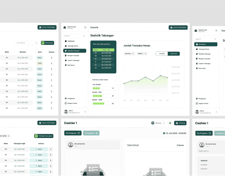The height and width of the screenshot is (176, 225).
Task: Click the Support Center info icon in the Statistik sidebar
Action: point(66,103)
